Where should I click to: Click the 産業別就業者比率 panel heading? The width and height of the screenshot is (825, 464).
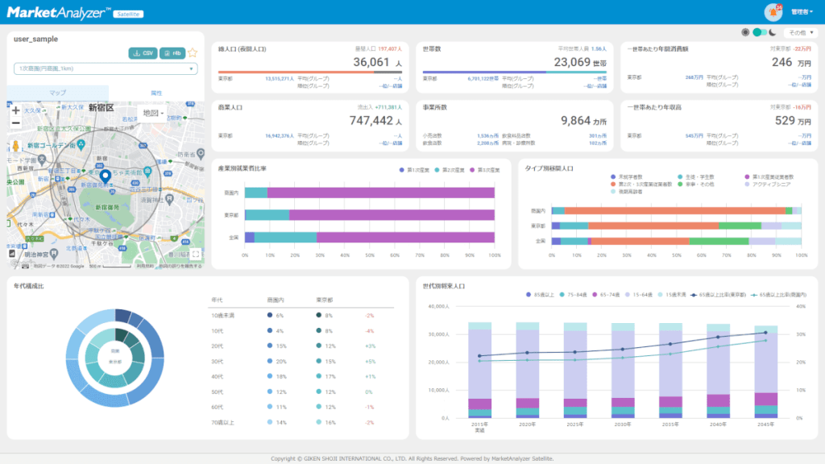(x=242, y=168)
